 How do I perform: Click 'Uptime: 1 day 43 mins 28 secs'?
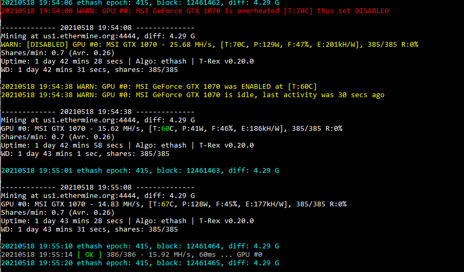pyautogui.click(x=62, y=221)
